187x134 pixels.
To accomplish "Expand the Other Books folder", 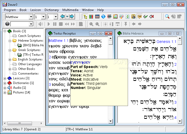I will tap(10, 69).
